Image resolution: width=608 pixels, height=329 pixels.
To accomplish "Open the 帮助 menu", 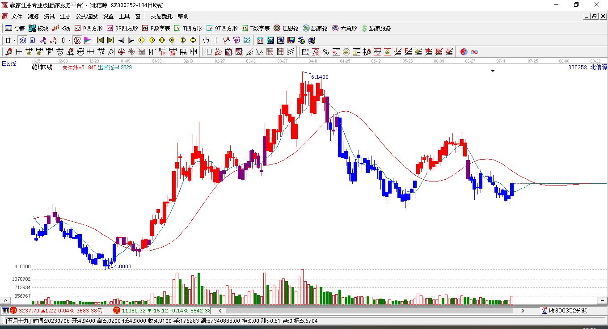I will click(183, 17).
